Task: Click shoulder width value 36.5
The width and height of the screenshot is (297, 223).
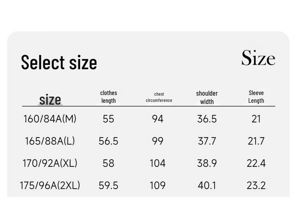Action: tap(207, 119)
